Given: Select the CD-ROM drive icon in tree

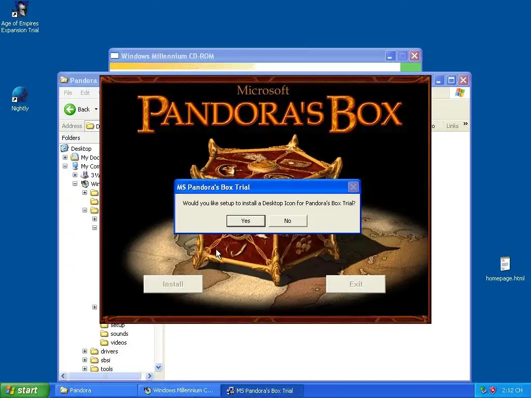Looking at the screenshot, I should (85, 184).
